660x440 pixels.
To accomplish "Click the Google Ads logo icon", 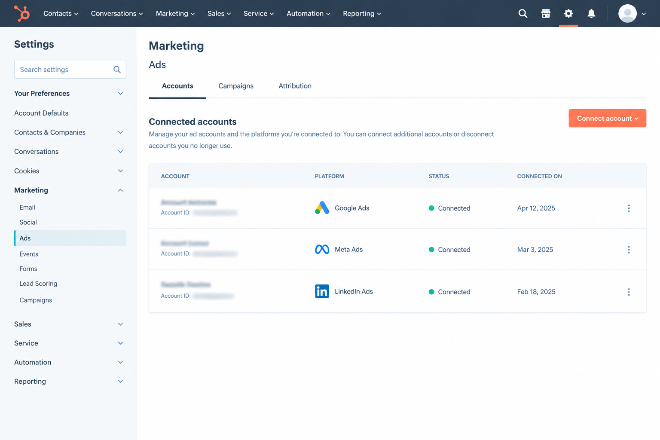I will pos(322,208).
